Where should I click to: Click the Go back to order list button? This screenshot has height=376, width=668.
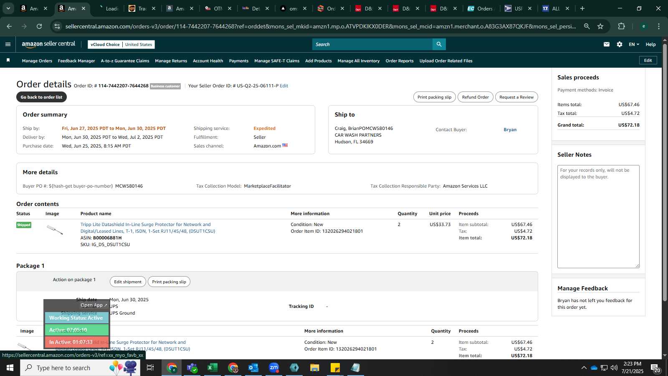41,97
